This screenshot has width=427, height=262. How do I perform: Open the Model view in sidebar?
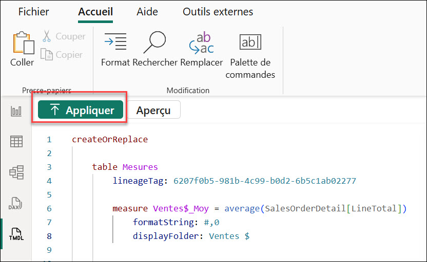tap(16, 172)
